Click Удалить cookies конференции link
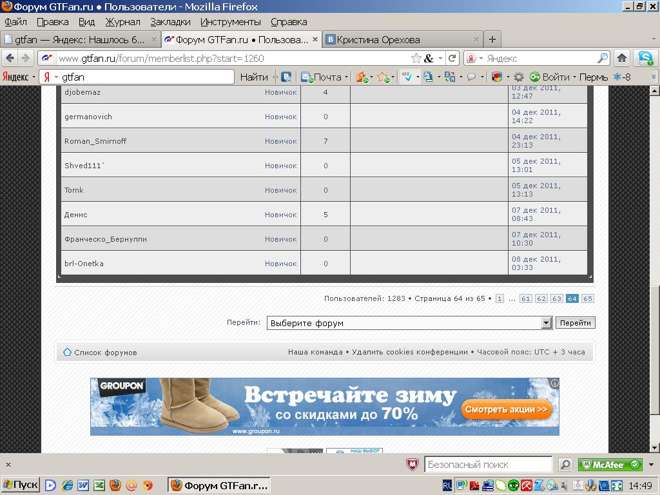Image resolution: width=660 pixels, height=495 pixels. pyautogui.click(x=409, y=352)
